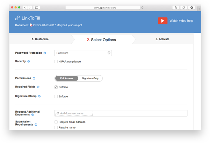210x143 pixels.
Task: Show help for Permissions
Action: (34, 78)
